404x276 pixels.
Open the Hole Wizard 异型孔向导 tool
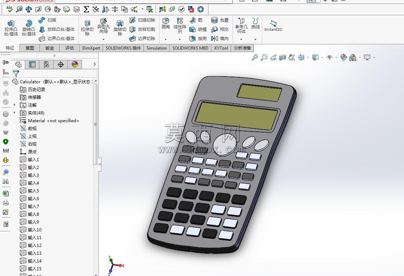104,26
